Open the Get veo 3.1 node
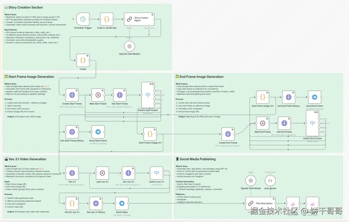Screen dimensions: 349x222 (128, 173)
